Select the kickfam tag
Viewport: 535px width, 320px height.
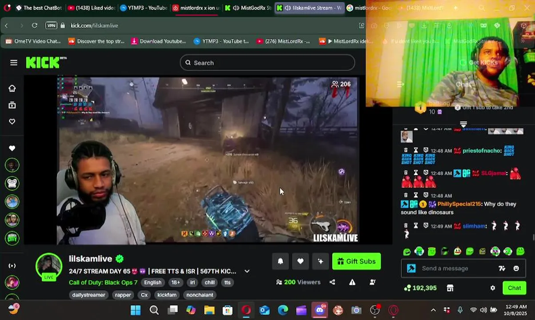tap(167, 295)
